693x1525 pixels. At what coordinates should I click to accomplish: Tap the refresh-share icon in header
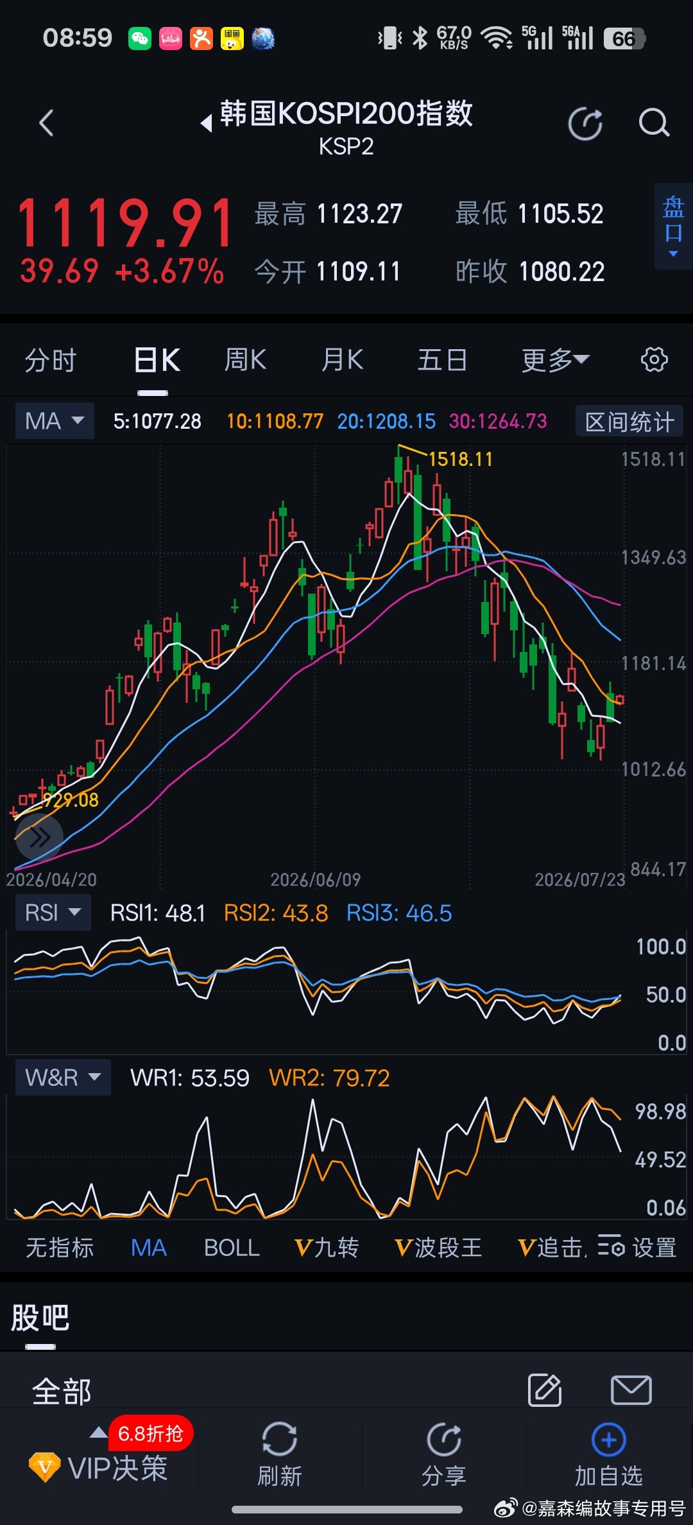[x=585, y=123]
